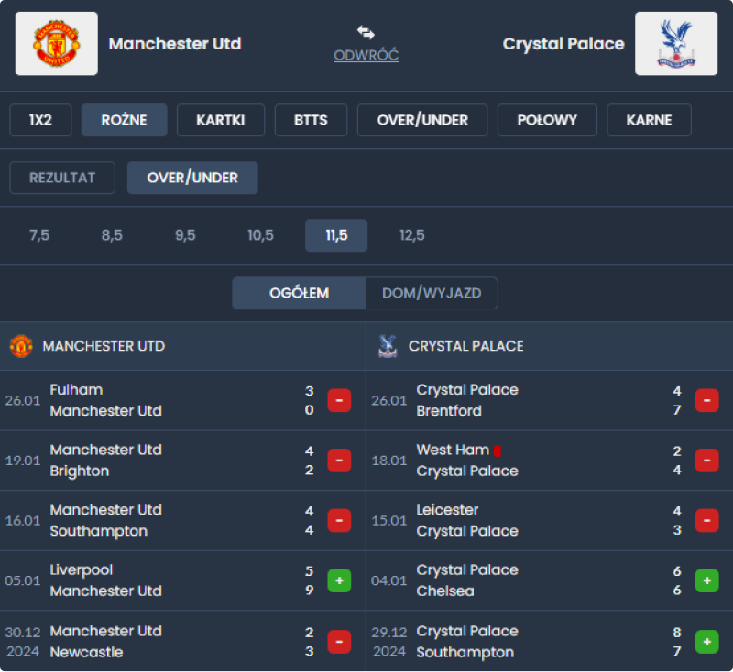Image resolution: width=733 pixels, height=672 pixels.
Task: Click the red minus badge for Fulham match
Action: coord(339,400)
